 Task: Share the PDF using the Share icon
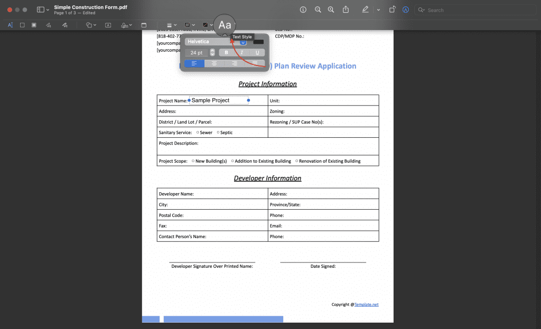[346, 10]
